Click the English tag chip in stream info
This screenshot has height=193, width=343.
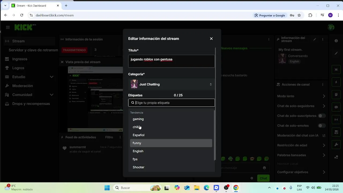coord(294,61)
